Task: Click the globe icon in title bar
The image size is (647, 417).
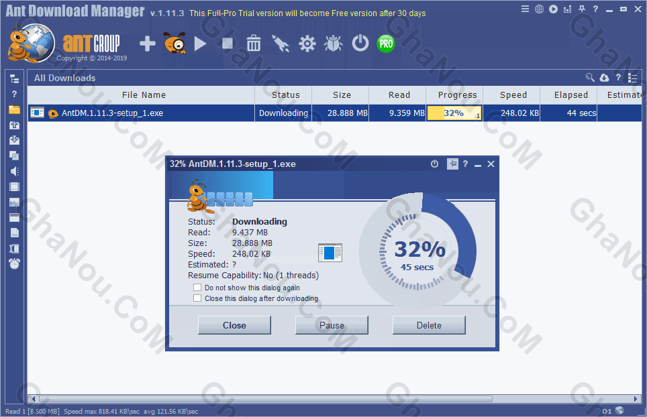Action: 539,9
